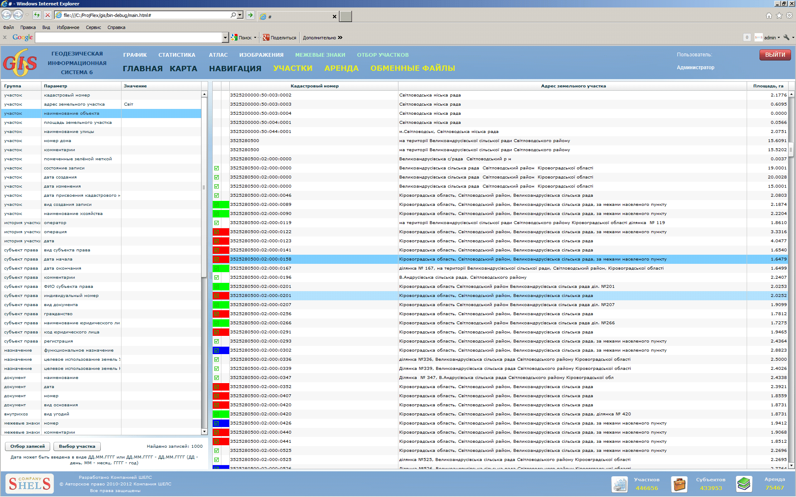Image resolution: width=796 pixels, height=497 pixels.
Task: Click the GIS 6 logo
Action: click(x=20, y=63)
